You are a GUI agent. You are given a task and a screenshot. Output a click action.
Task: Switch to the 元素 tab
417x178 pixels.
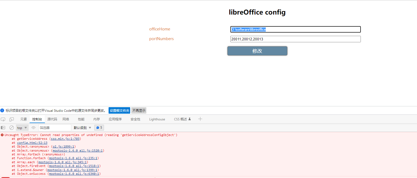pyautogui.click(x=24, y=119)
